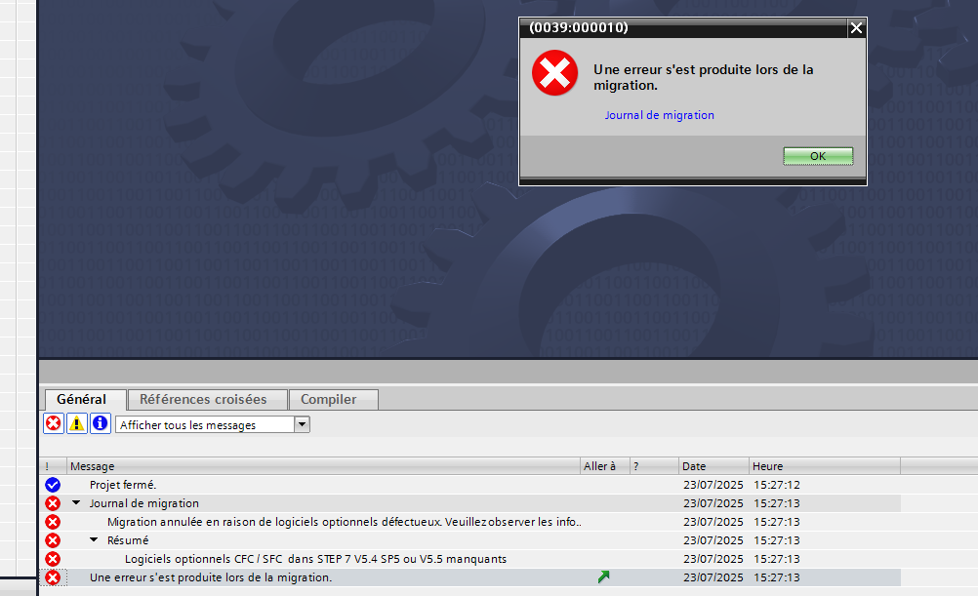Collapse the Journal de migration node
Screen dimensions: 978x596
(x=76, y=503)
